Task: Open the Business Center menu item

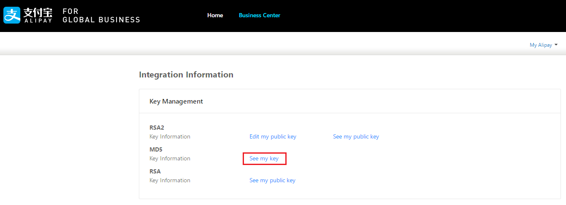Action: click(x=259, y=15)
